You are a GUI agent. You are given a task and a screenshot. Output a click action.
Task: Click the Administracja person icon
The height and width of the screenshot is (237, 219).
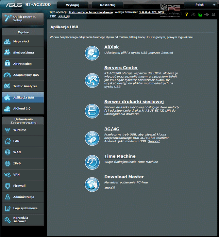click(8, 197)
